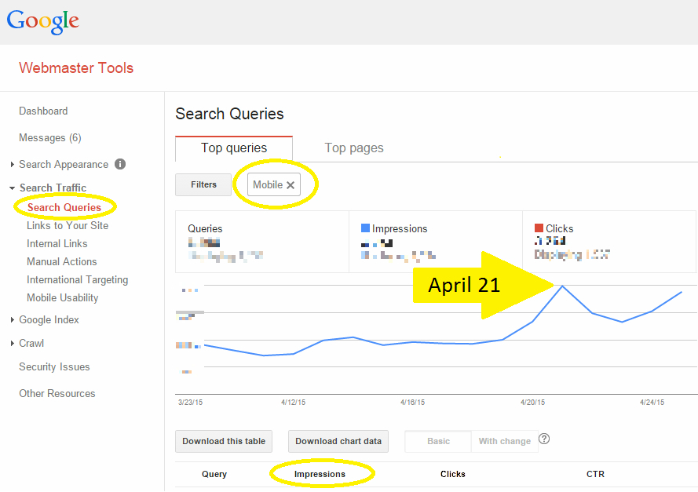Switch to the Top queries tab
Image resolution: width=698 pixels, height=492 pixels.
click(x=234, y=148)
